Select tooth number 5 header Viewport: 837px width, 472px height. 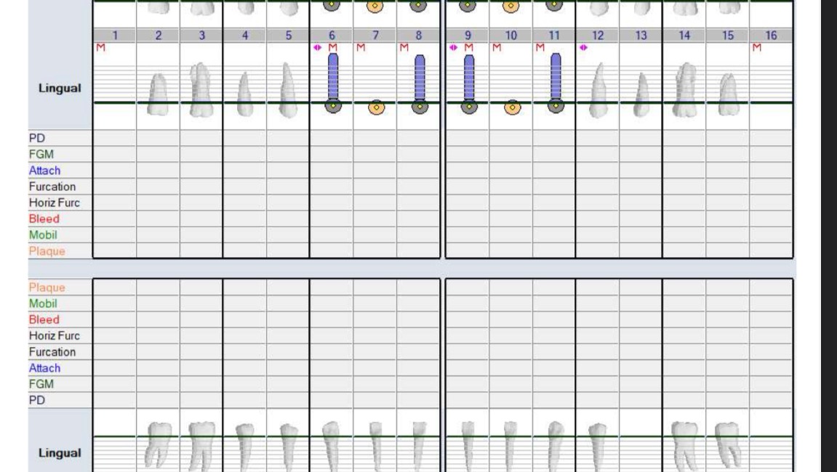[288, 35]
